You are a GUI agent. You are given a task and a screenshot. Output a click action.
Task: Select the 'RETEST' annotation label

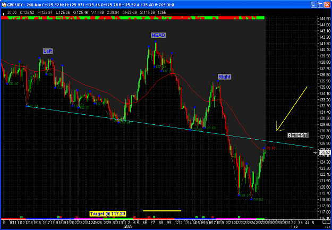(x=297, y=135)
